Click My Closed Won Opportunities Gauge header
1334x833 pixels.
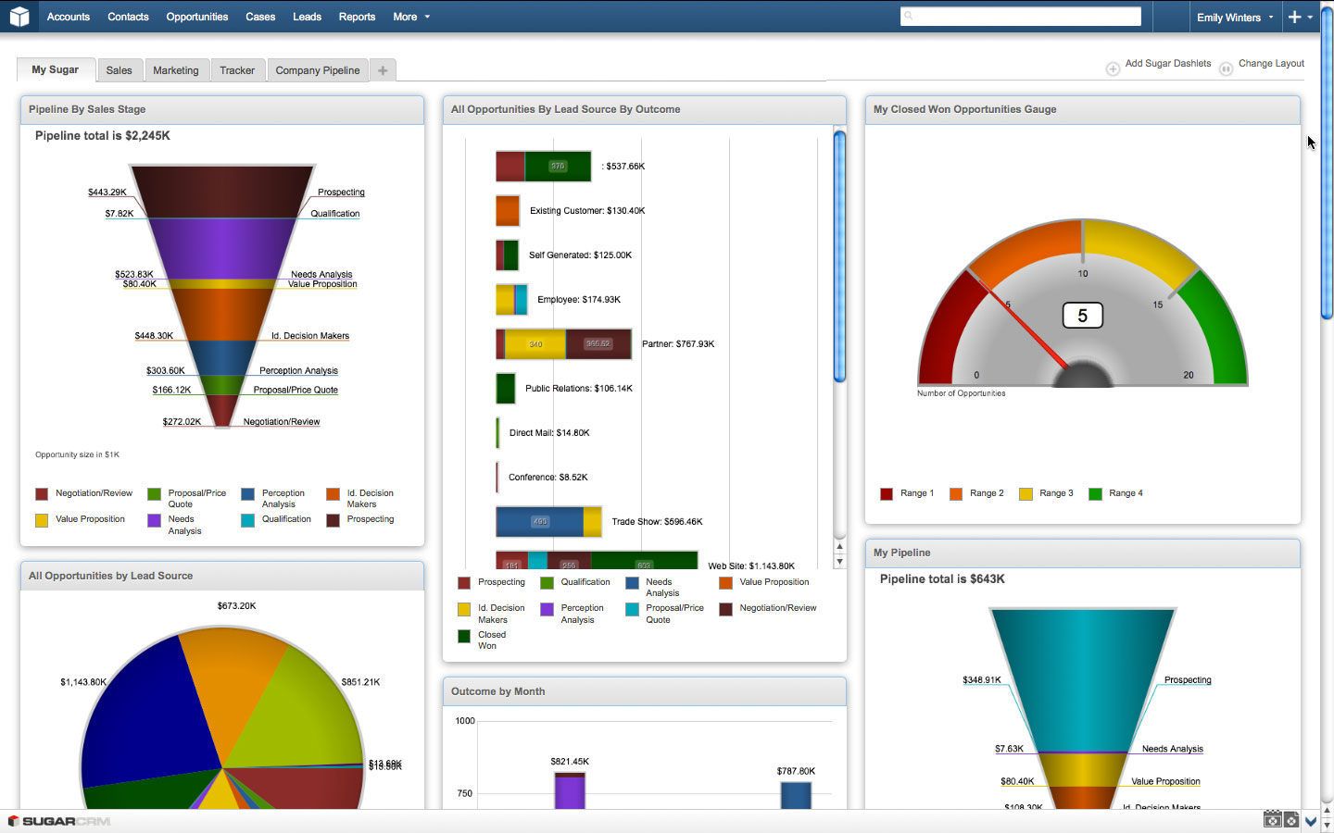point(1082,109)
